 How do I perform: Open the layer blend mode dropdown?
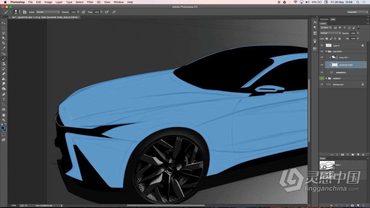coord(330,33)
